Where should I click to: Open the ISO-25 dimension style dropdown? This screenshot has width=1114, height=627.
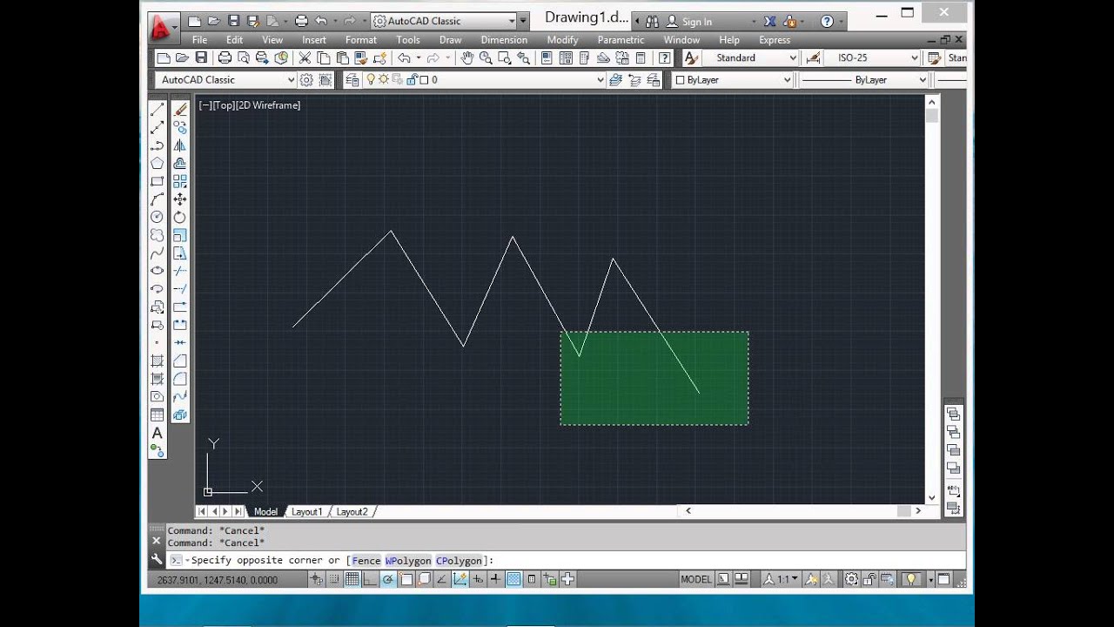tap(872, 57)
